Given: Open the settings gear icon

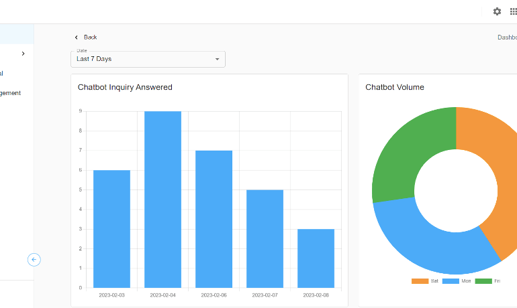Looking at the screenshot, I should [497, 11].
